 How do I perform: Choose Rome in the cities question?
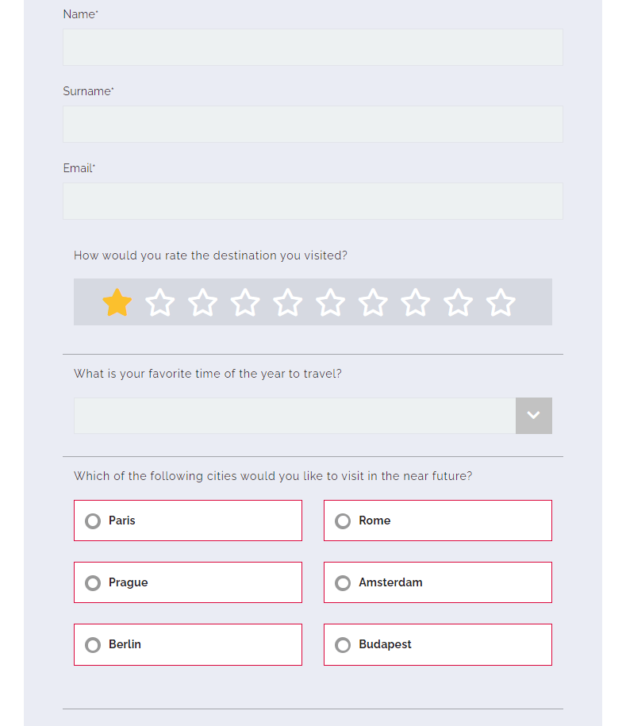(342, 520)
